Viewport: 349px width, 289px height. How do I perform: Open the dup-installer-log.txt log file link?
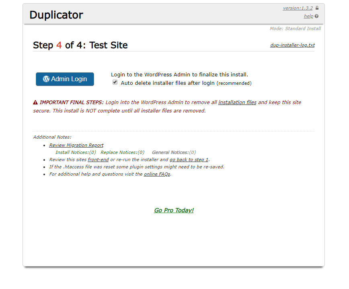(x=292, y=45)
